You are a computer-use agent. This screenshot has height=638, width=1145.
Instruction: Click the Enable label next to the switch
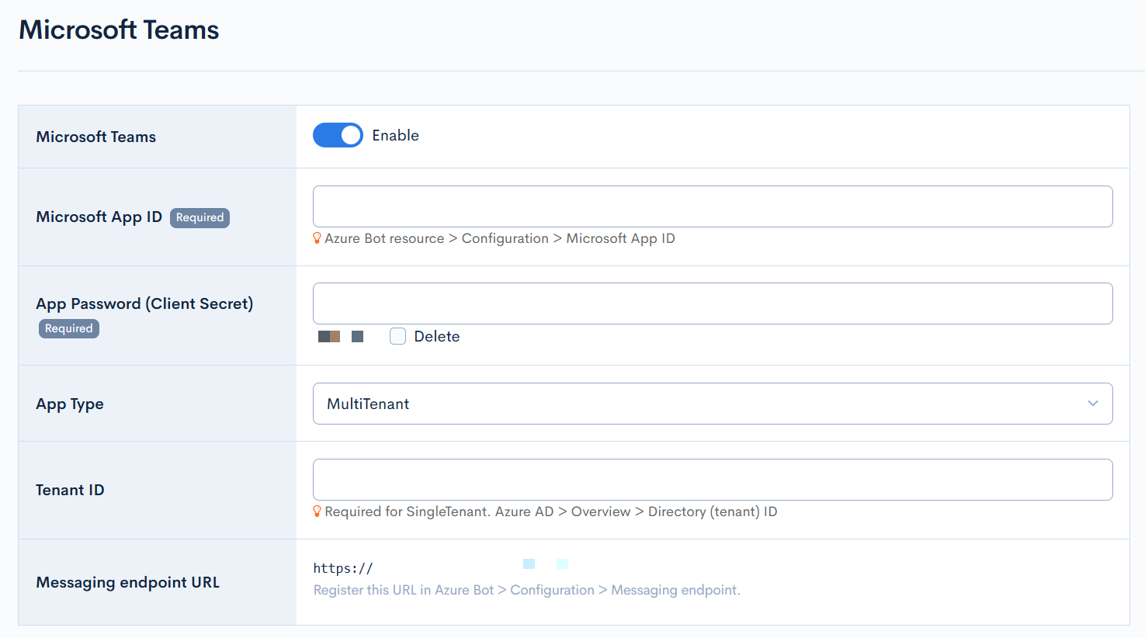click(x=395, y=135)
